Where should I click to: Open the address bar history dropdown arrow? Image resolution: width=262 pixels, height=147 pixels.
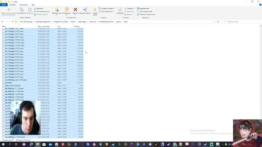[x=214, y=22]
